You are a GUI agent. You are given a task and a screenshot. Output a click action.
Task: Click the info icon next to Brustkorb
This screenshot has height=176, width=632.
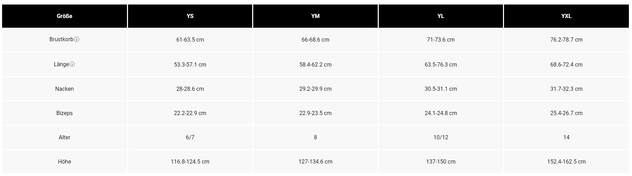pos(77,39)
